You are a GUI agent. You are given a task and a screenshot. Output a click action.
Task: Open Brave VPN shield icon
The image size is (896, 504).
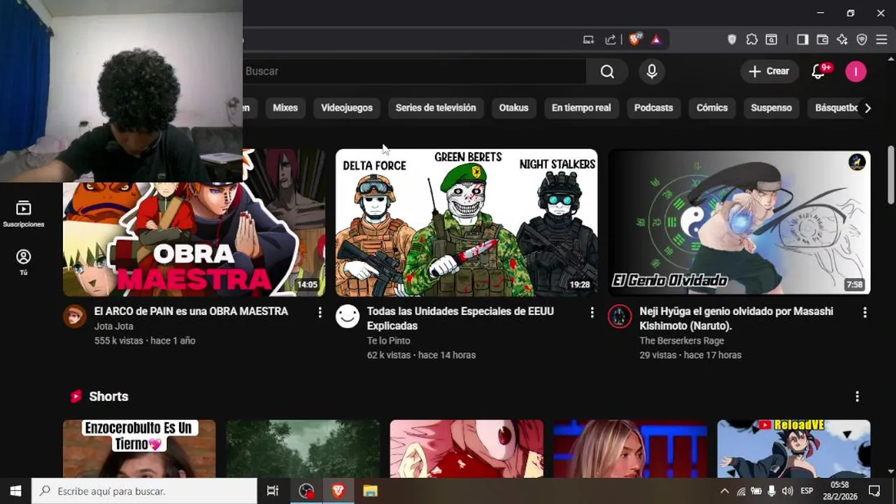point(862,40)
